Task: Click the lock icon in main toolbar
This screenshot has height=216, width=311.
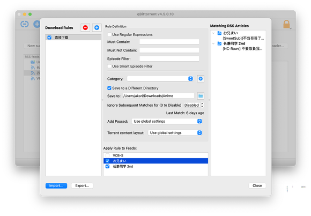Action: (x=286, y=24)
